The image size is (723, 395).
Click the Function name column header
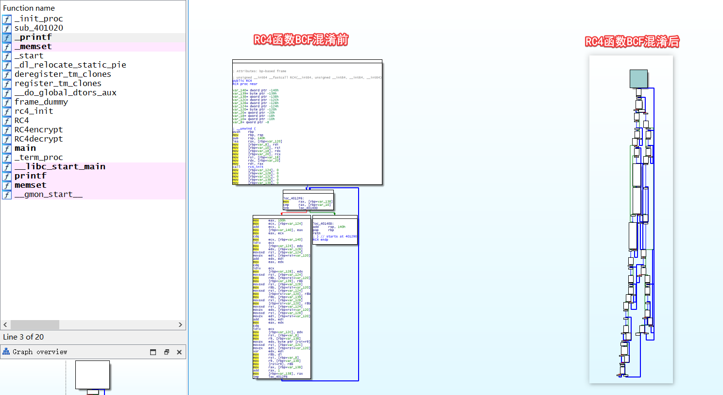point(29,8)
